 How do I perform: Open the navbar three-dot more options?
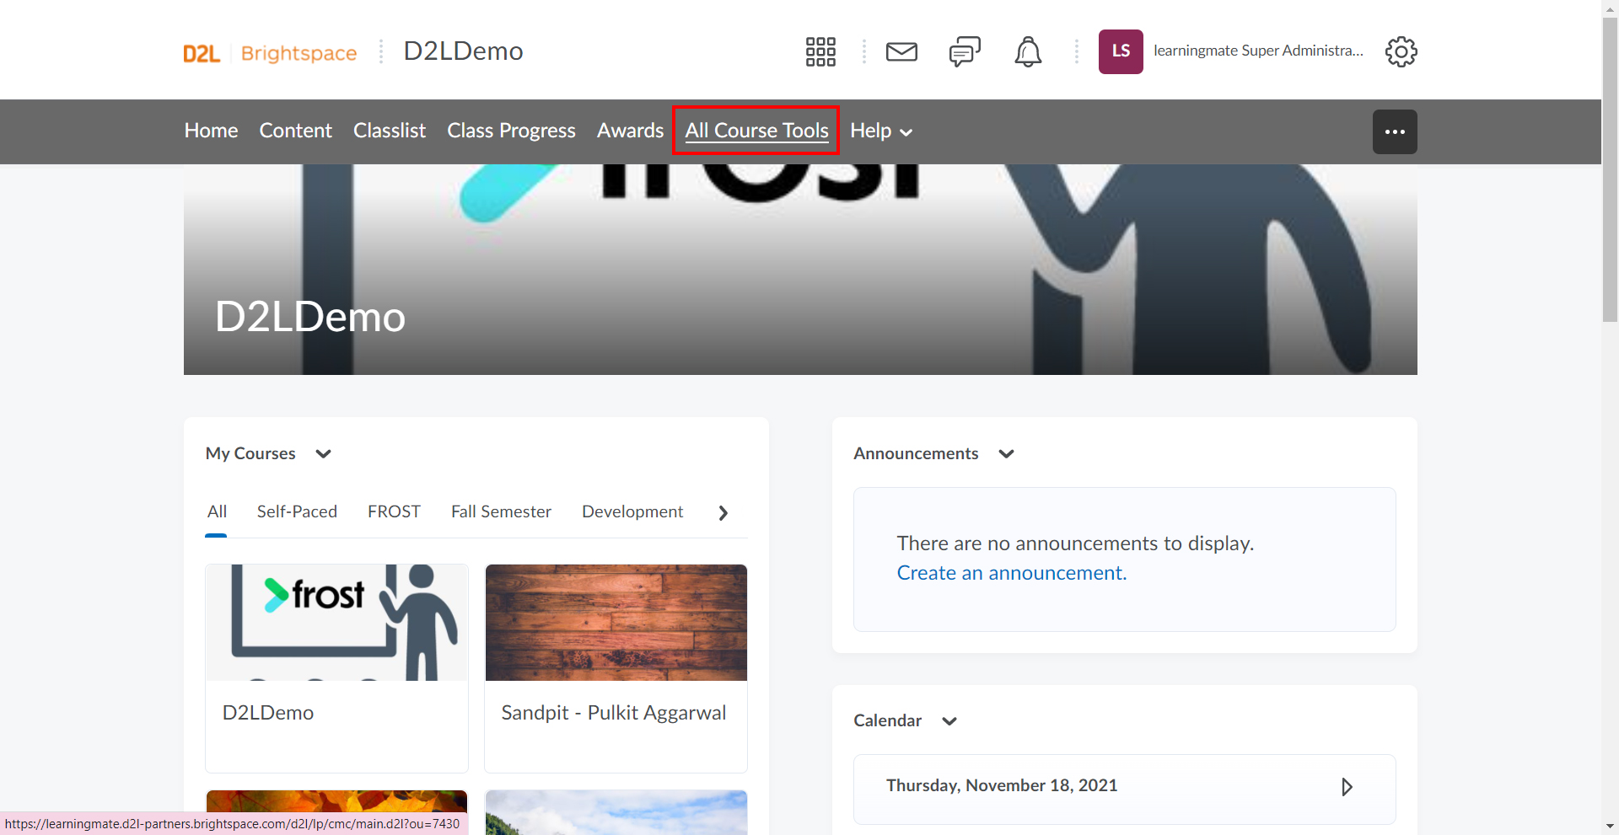click(x=1395, y=131)
